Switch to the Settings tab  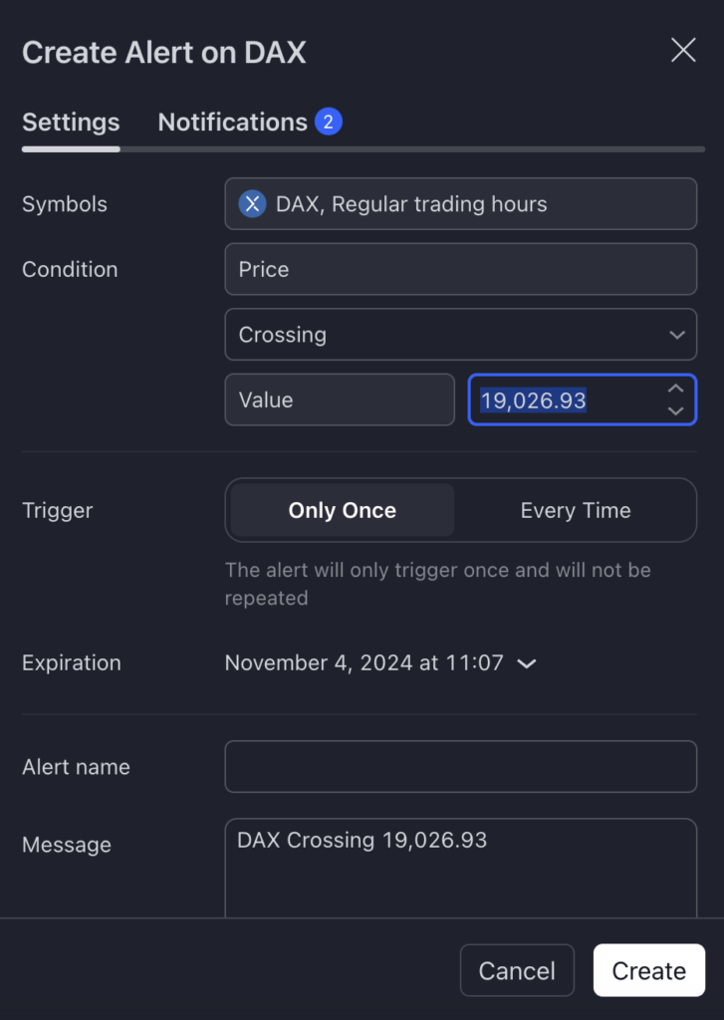(x=71, y=122)
